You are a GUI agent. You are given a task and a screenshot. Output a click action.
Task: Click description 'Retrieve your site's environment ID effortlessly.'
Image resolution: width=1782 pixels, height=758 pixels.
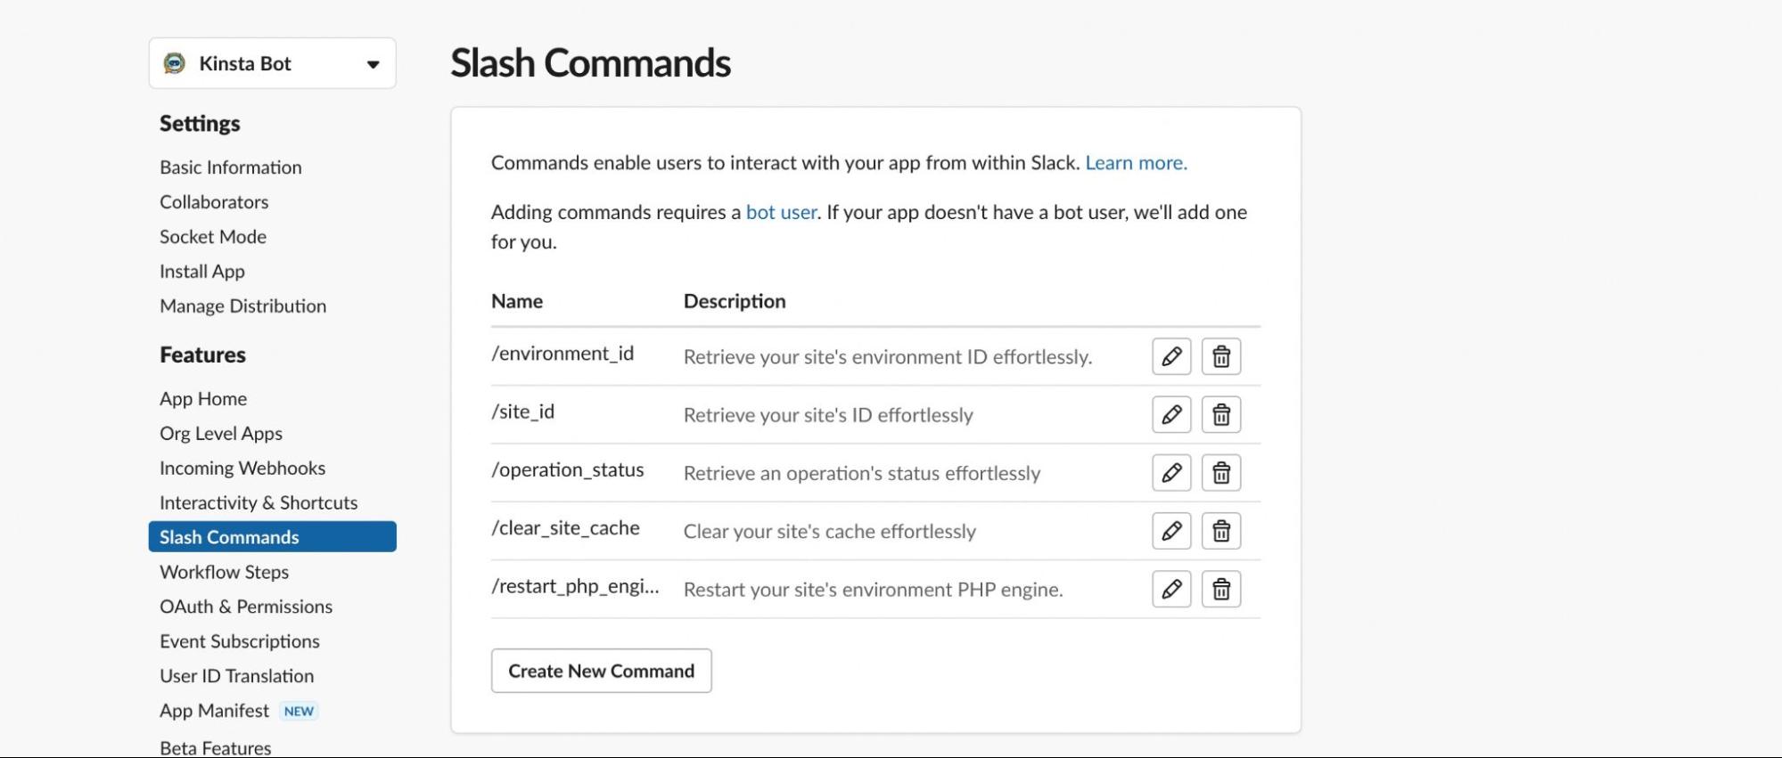pyautogui.click(x=888, y=357)
